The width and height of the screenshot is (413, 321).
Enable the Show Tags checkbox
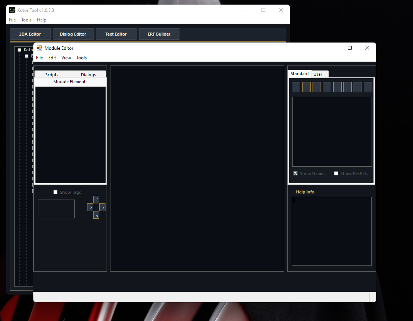[56, 192]
